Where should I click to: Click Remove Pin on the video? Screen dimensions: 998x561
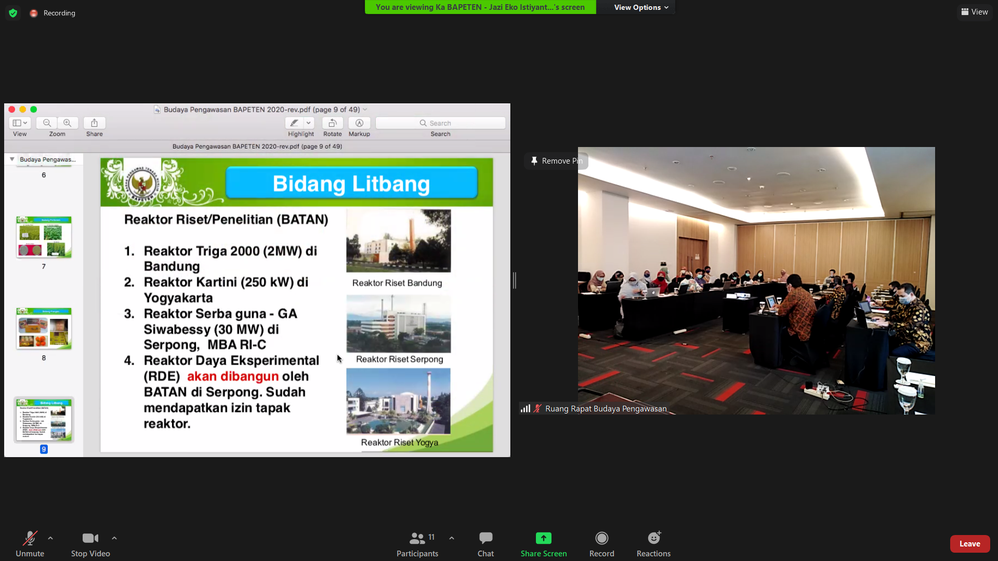556,161
